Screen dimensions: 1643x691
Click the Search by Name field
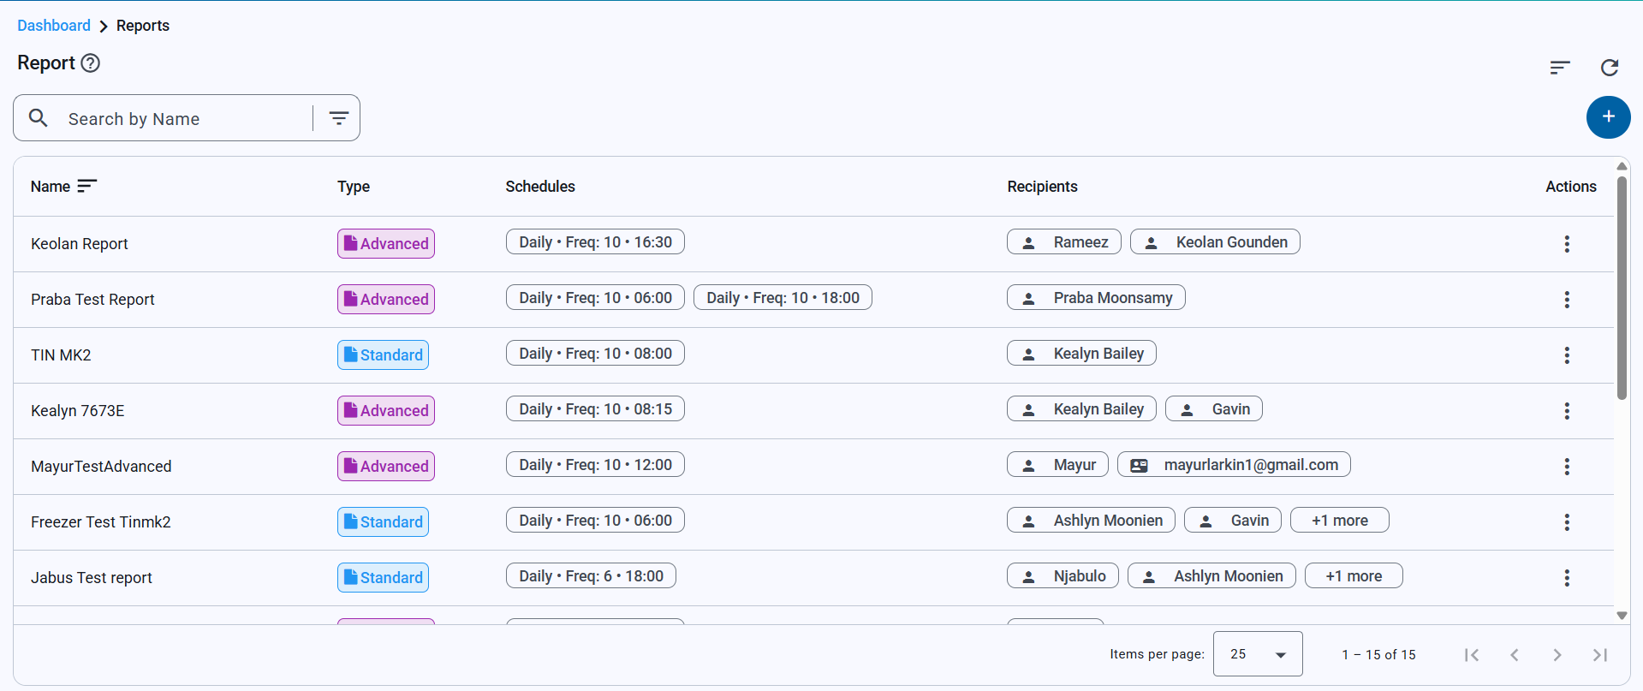(x=184, y=119)
